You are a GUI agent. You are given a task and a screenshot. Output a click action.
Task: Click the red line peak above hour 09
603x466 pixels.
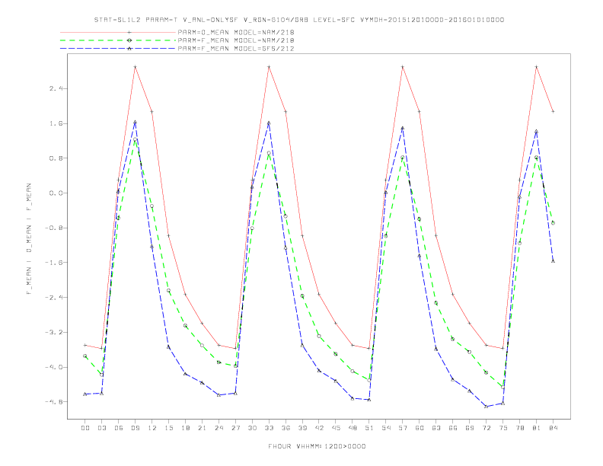[x=135, y=67]
